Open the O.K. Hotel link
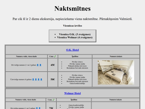The width and height of the screenshot is (145, 109). tap(73, 50)
